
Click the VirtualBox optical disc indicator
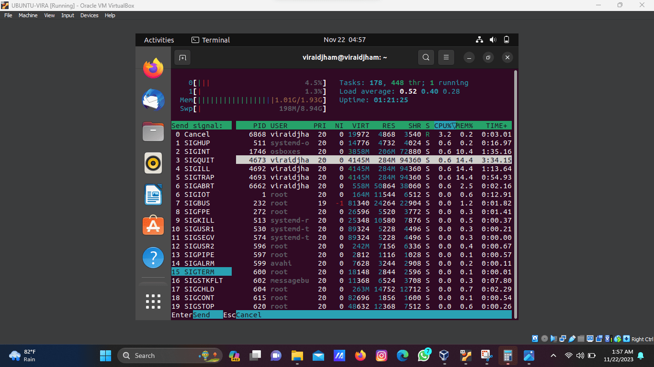[x=544, y=339]
